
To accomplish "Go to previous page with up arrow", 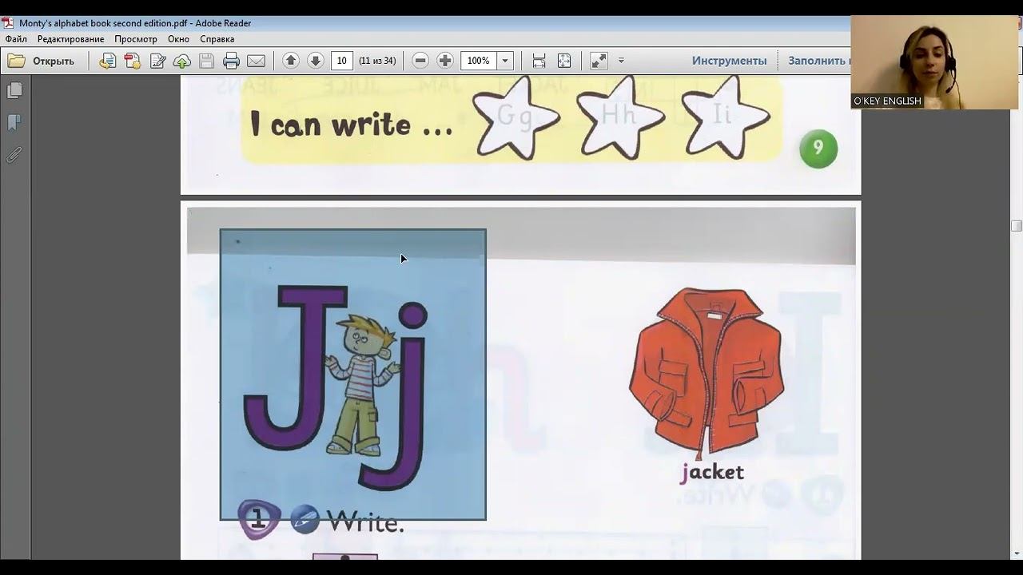I will [291, 61].
